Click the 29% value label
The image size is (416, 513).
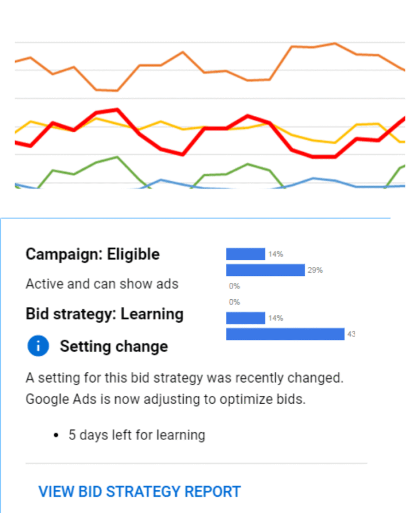pyautogui.click(x=315, y=270)
